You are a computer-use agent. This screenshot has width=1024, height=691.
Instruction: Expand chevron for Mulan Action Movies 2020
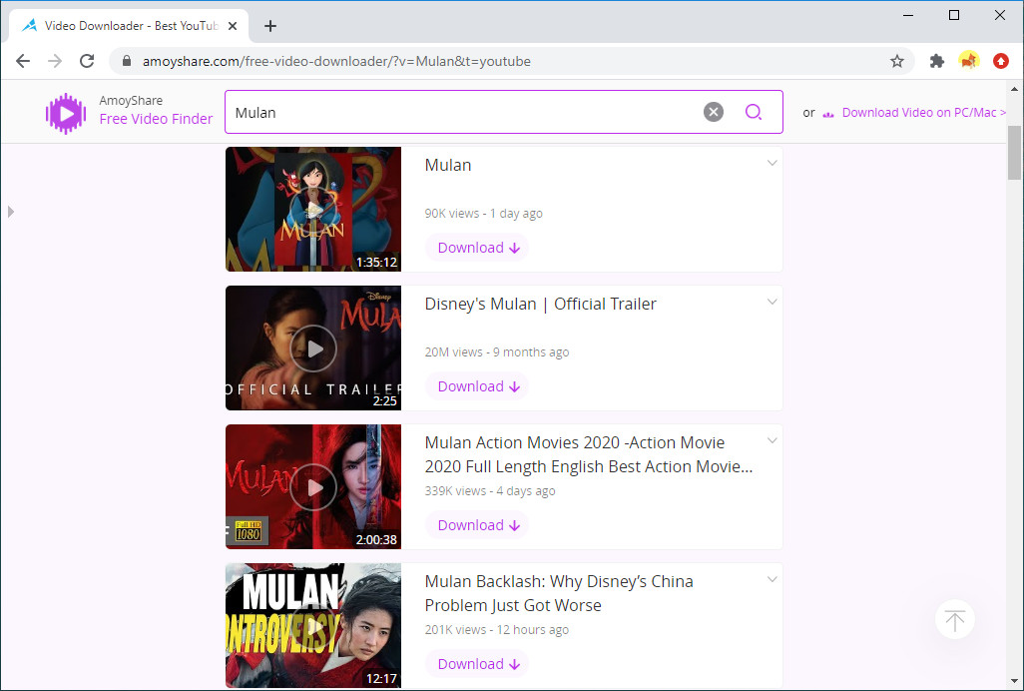tap(771, 440)
